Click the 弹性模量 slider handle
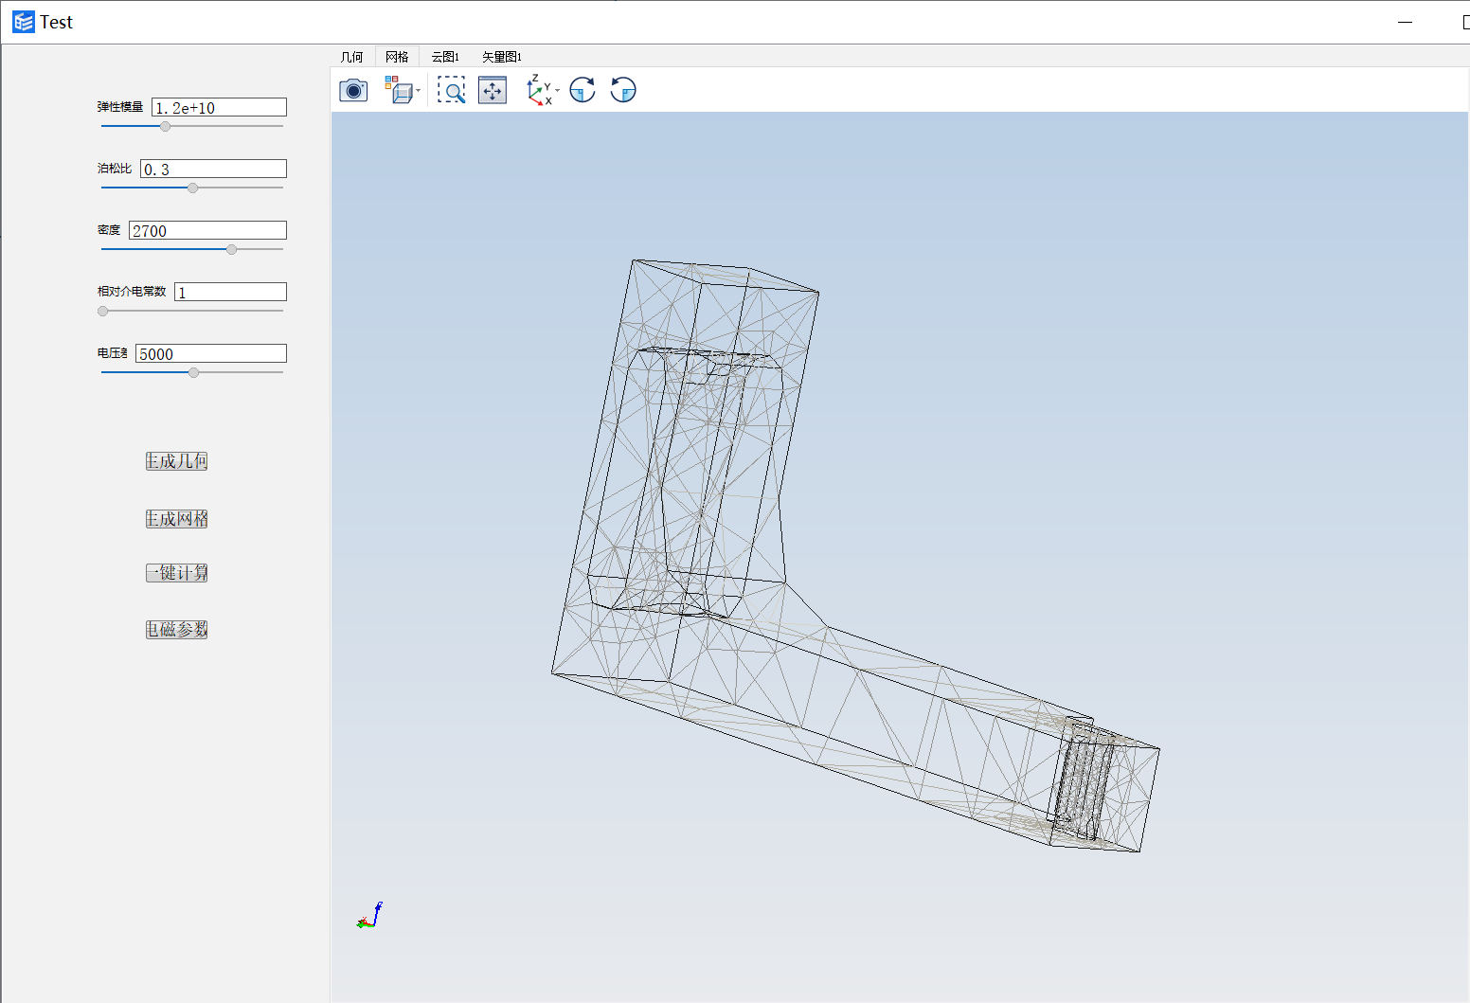The image size is (1470, 1003). [165, 126]
